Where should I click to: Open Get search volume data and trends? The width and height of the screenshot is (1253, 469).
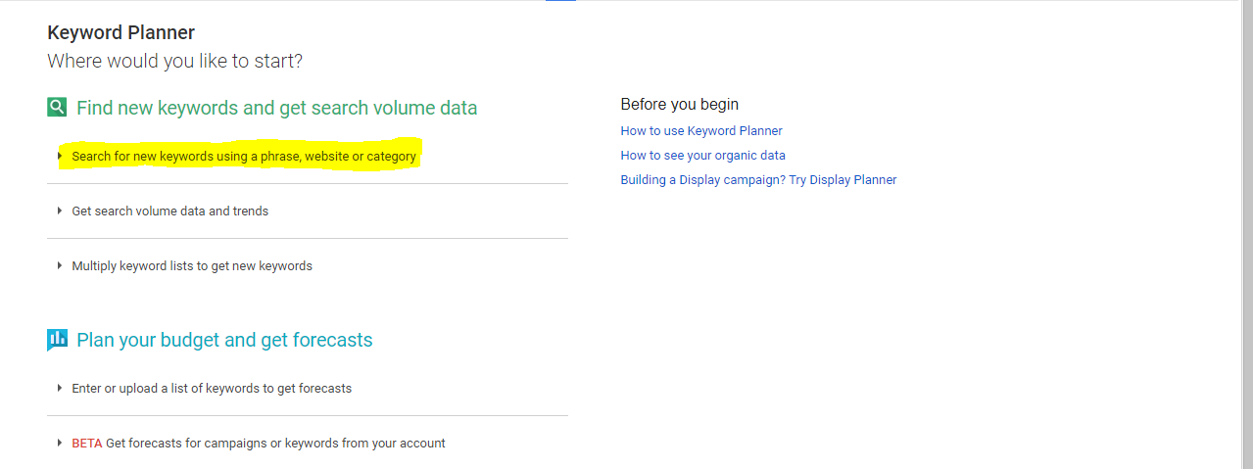click(169, 211)
